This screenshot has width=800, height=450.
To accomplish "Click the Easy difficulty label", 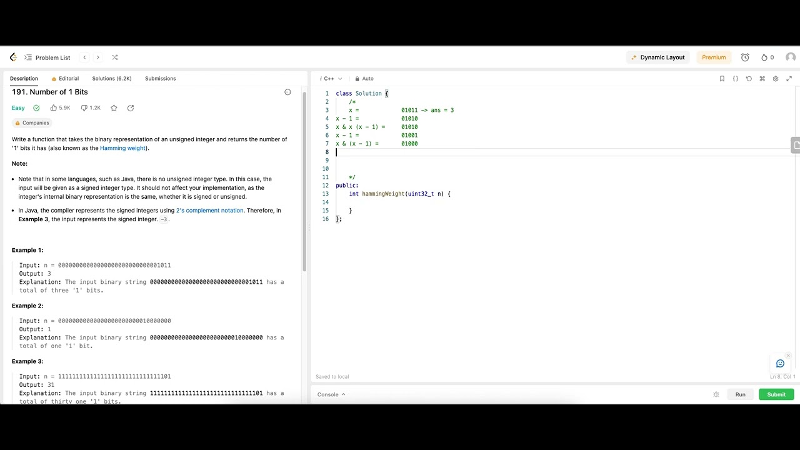I will click(x=18, y=108).
